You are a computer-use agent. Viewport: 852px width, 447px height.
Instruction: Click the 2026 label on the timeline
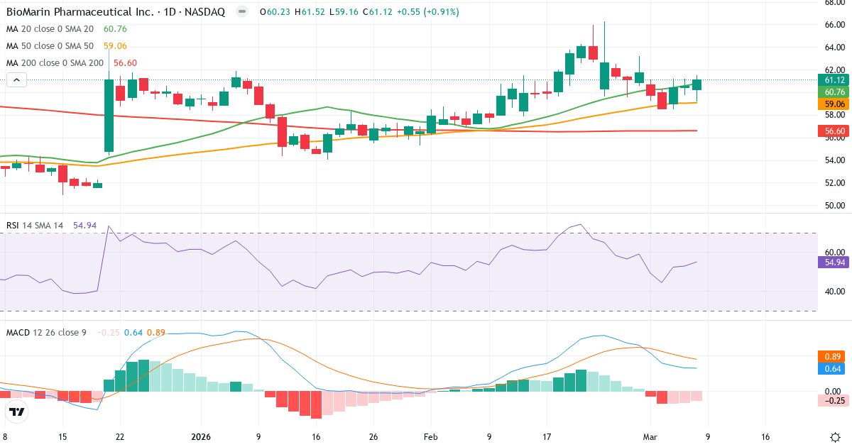200,438
